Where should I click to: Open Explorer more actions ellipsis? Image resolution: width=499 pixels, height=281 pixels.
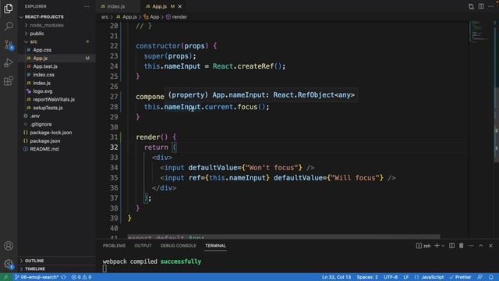click(x=87, y=6)
